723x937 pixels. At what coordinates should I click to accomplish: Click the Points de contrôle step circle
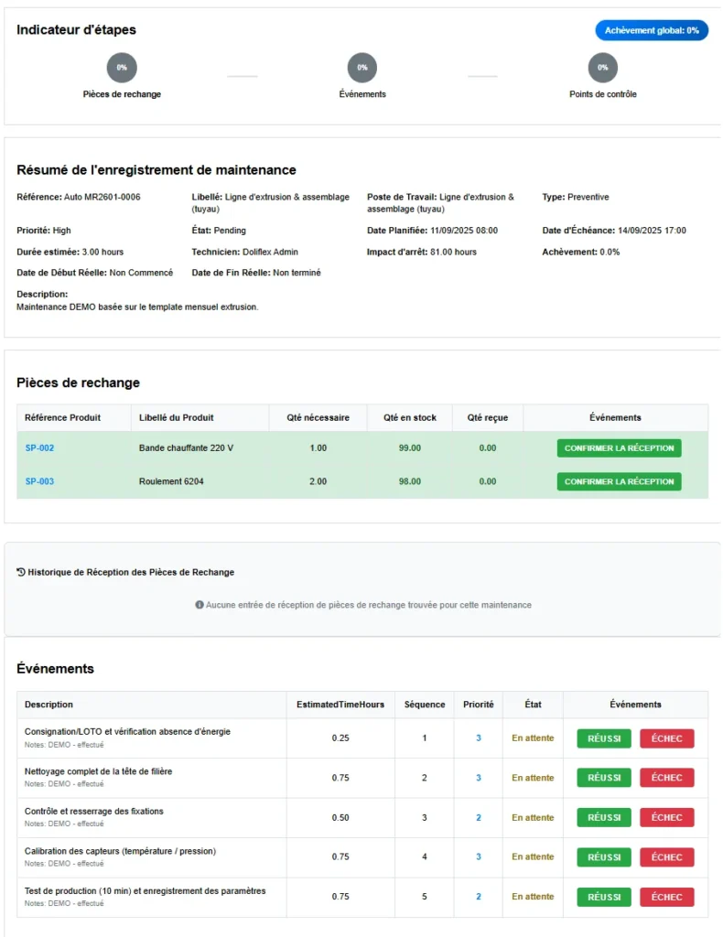(602, 67)
